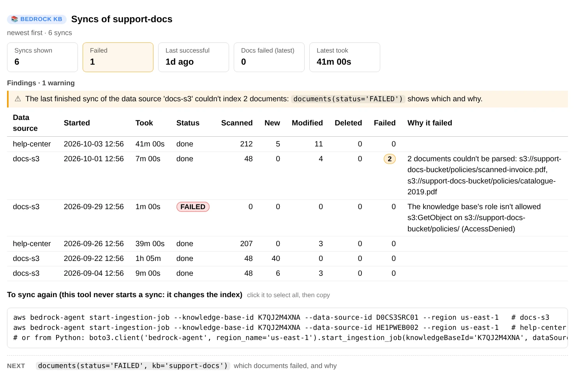Run the NEXT documents(status='FAILED', kb='support-docs') command

click(x=133, y=366)
